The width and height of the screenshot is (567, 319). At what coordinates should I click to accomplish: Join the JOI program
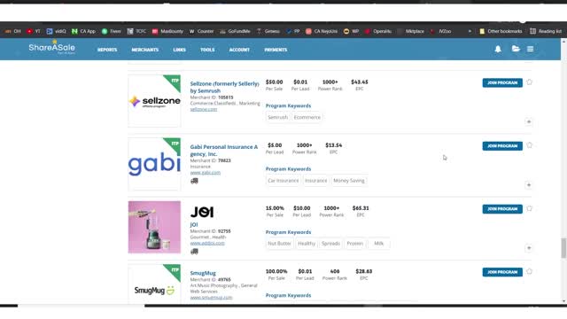502,209
